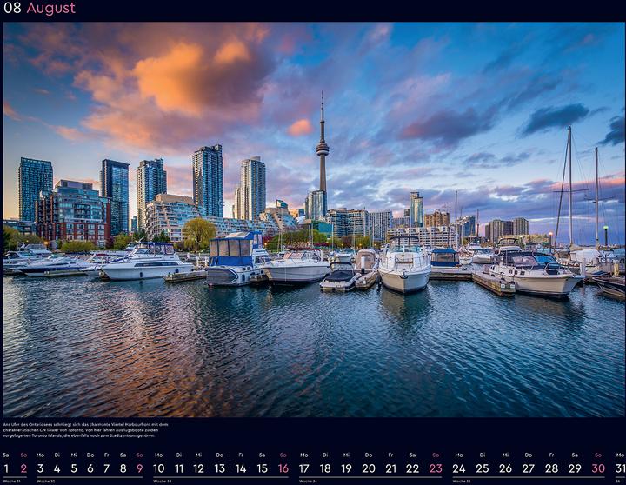Click the German photo caption text
626x485 pixels.
tap(85, 432)
